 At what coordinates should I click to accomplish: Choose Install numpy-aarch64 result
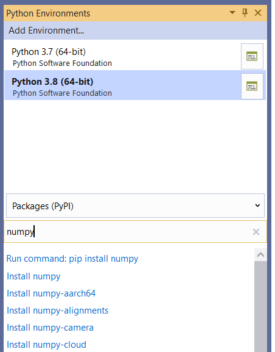pos(51,293)
